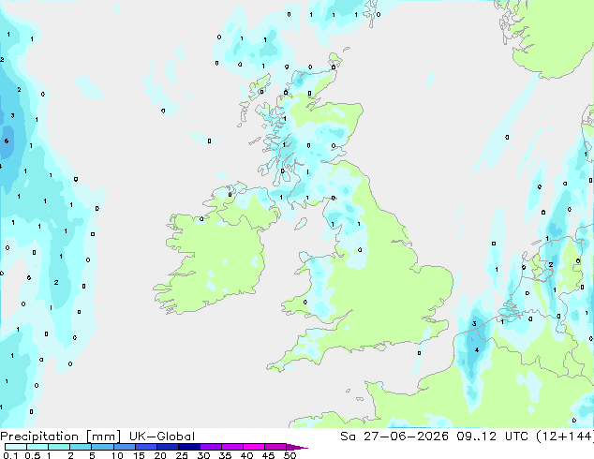This screenshot has height=459, width=594.
Task: Click the 40–45 mm magenta legend box
Action: tap(253, 447)
